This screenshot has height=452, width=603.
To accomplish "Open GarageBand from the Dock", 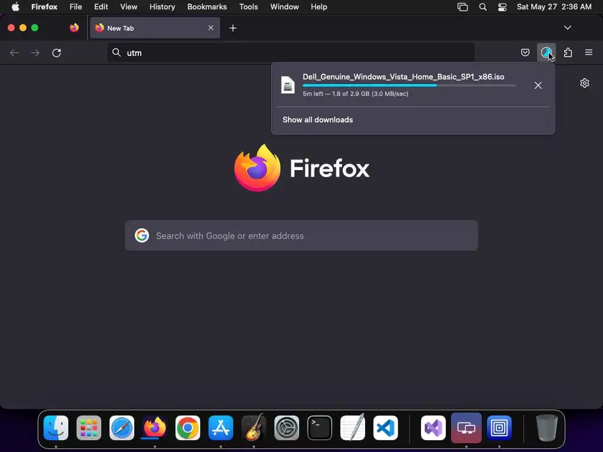I will 254,428.
